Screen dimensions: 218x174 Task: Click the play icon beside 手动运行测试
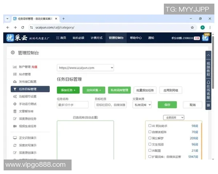(15, 104)
